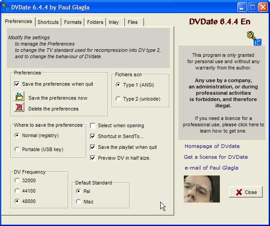The image size is (270, 226).
Task: Switch to the Folders tab
Action: click(95, 22)
